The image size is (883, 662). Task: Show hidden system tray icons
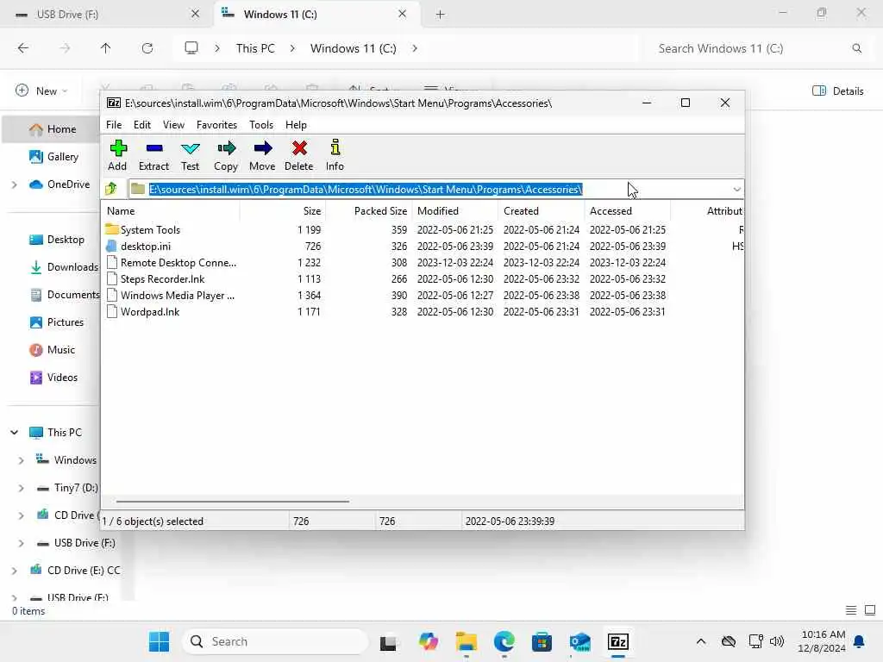point(700,641)
